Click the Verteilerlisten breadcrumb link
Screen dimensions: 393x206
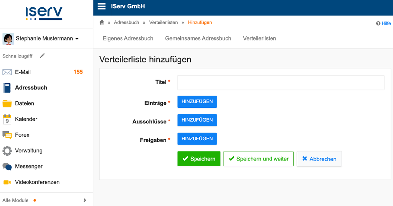click(x=163, y=22)
